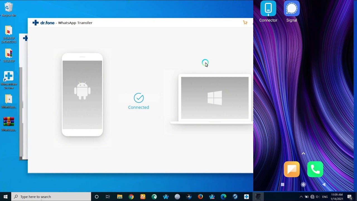
Task: Click the shopping cart icon in dr.fone
Action: tap(245, 23)
